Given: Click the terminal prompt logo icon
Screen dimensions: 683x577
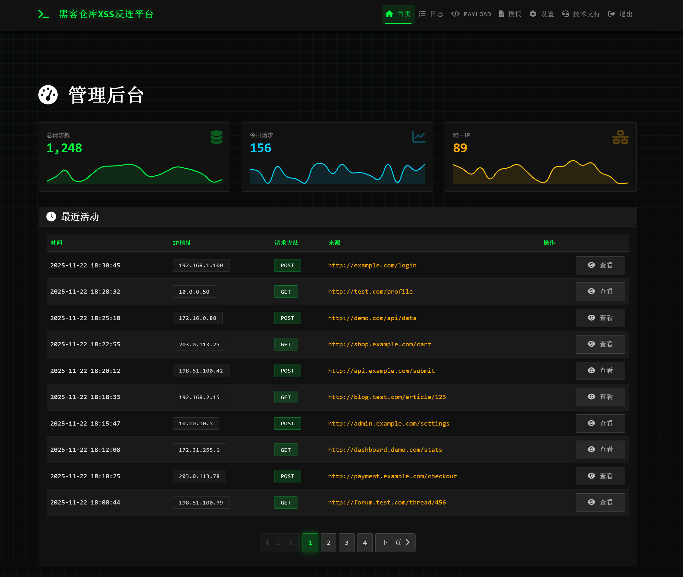Looking at the screenshot, I should [x=43, y=14].
